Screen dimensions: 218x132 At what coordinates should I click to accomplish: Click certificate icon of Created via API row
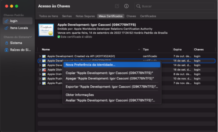point(44,56)
